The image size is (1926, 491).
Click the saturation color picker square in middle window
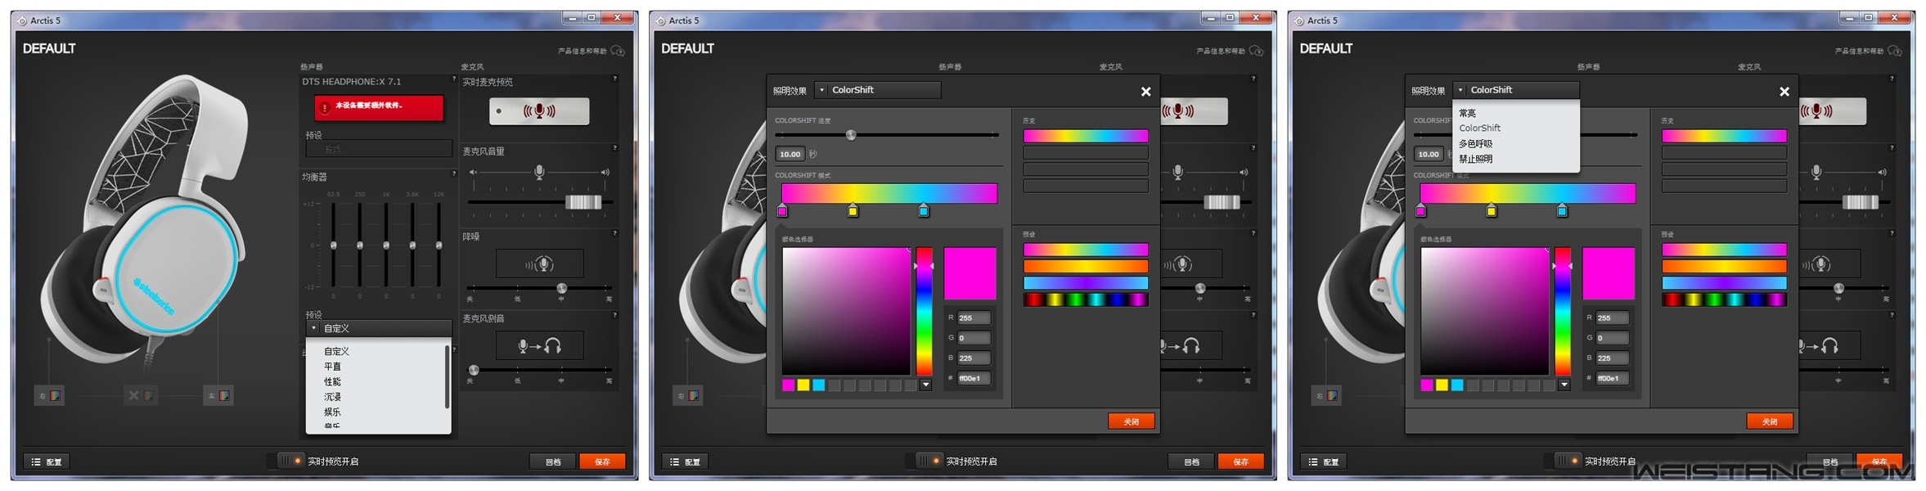[x=846, y=311]
